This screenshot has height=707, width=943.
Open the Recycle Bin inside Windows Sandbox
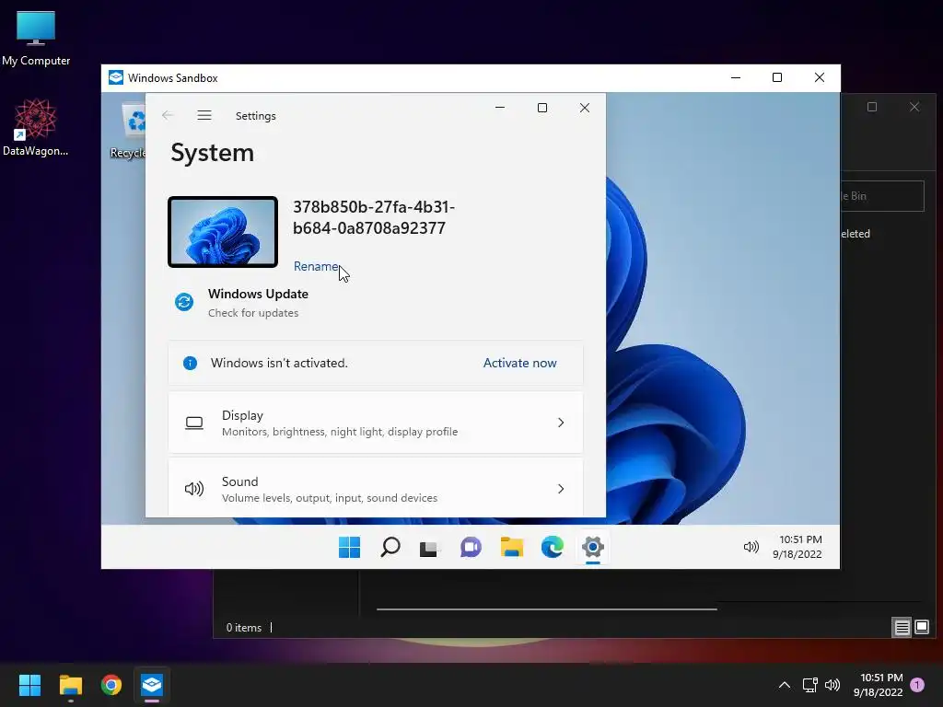point(129,131)
